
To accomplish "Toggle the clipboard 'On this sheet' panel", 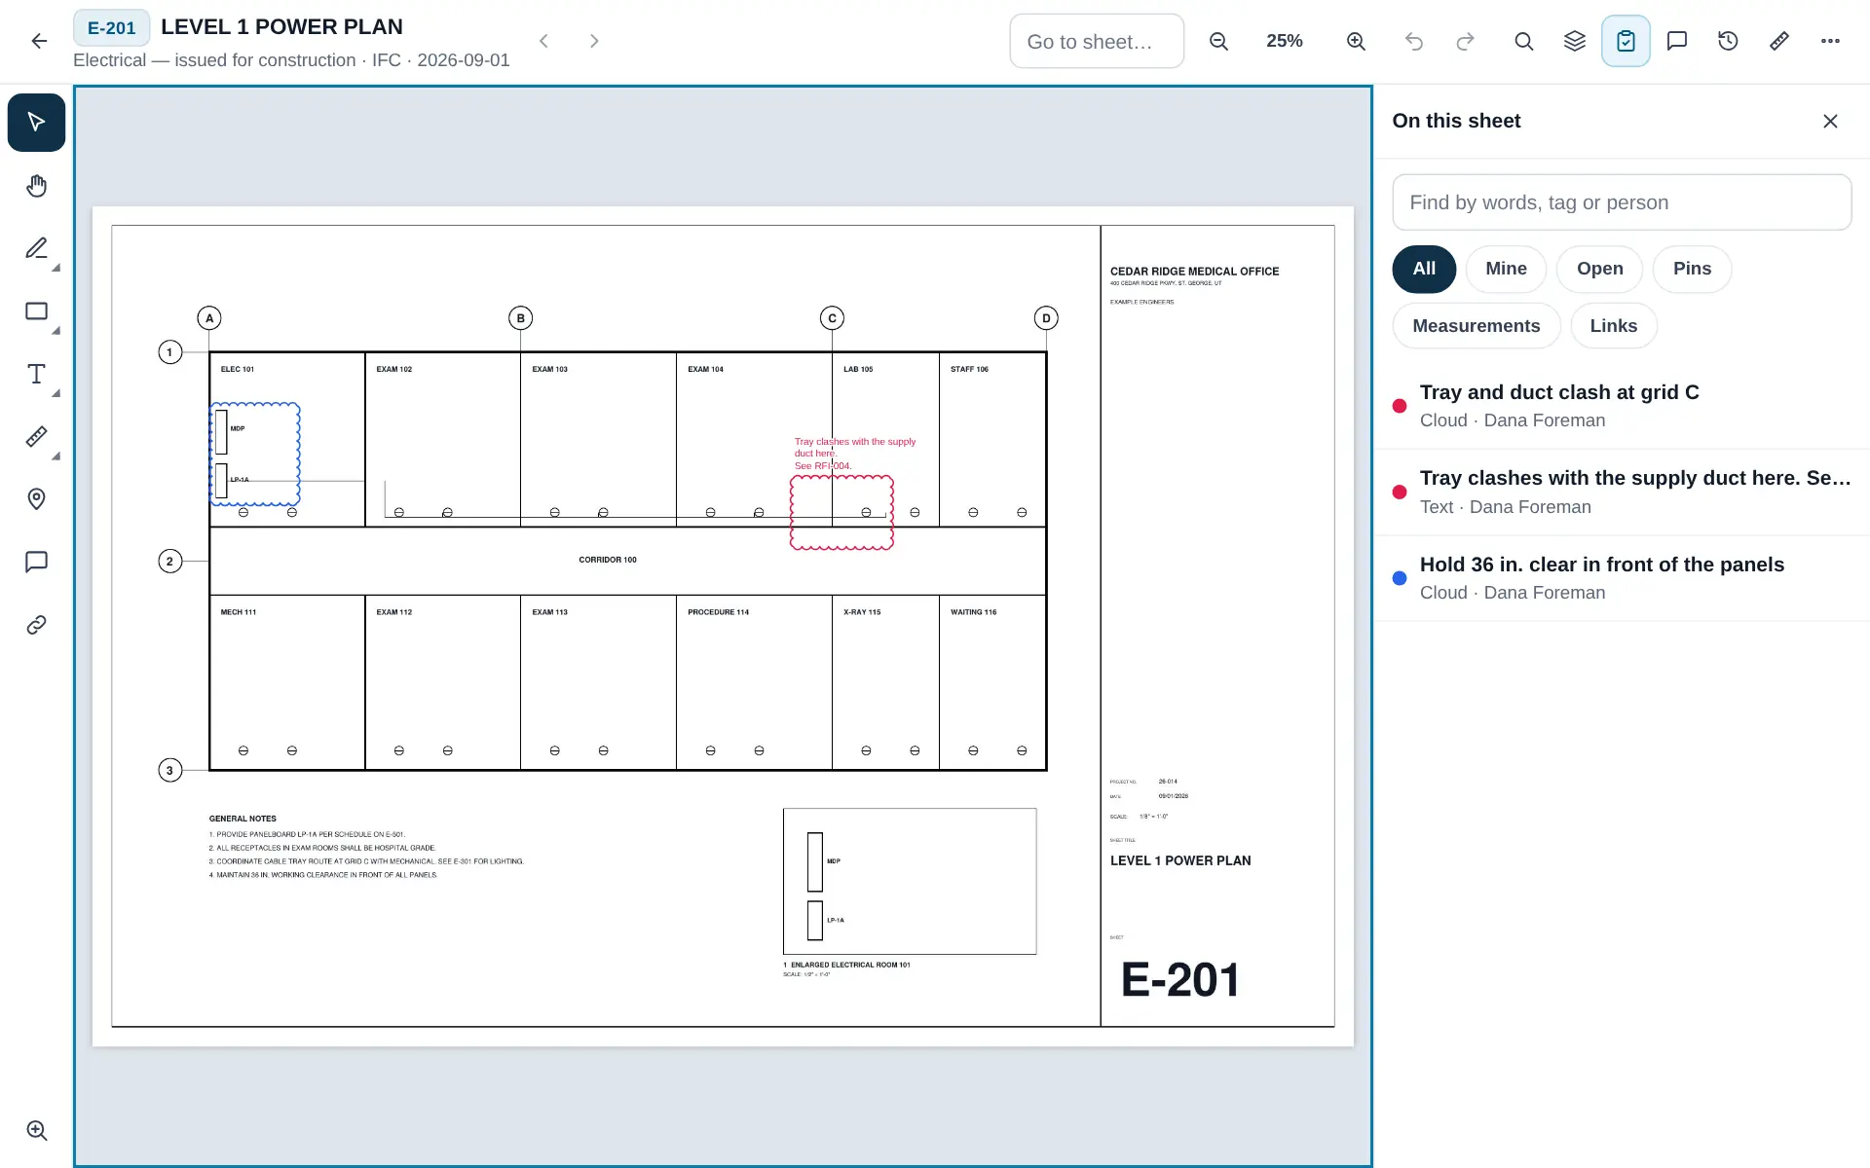I will pyautogui.click(x=1626, y=41).
